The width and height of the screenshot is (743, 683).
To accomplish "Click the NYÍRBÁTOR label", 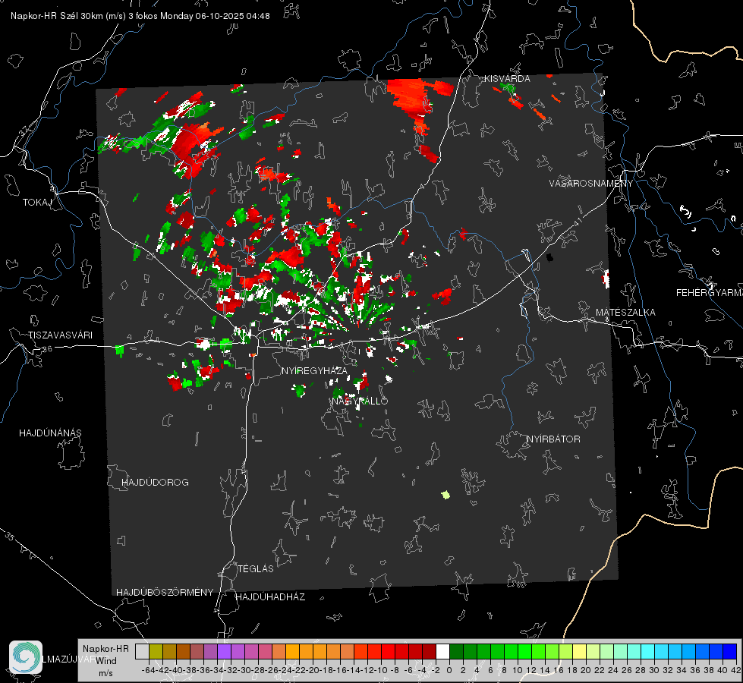I will pos(553,439).
